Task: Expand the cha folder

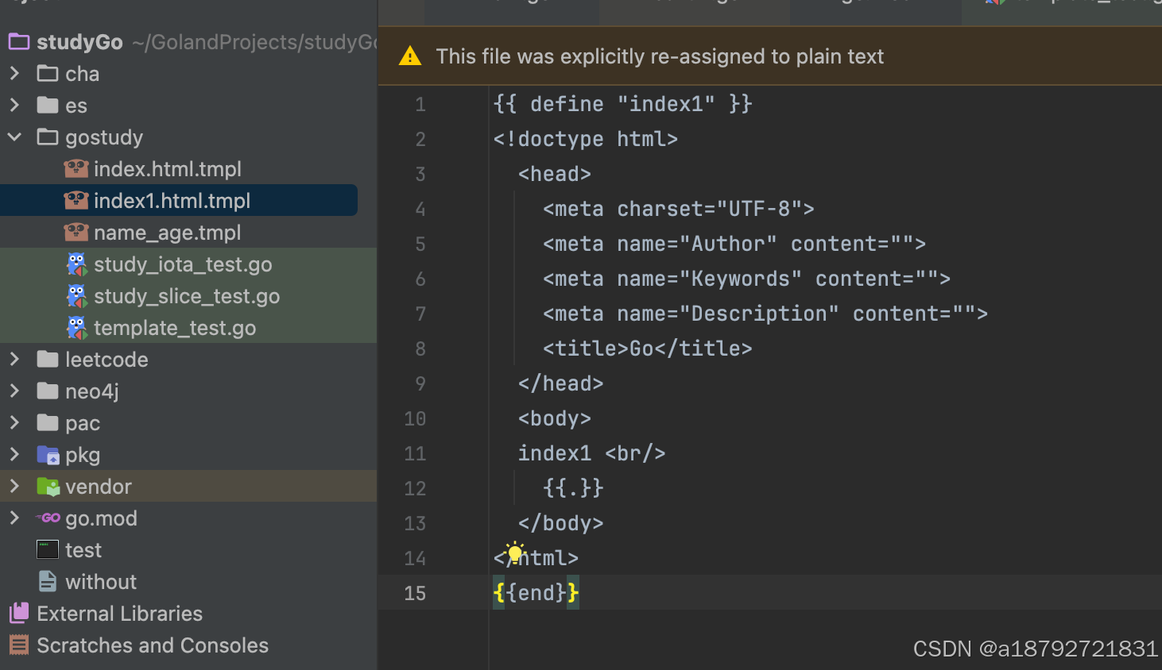Action: [14, 74]
